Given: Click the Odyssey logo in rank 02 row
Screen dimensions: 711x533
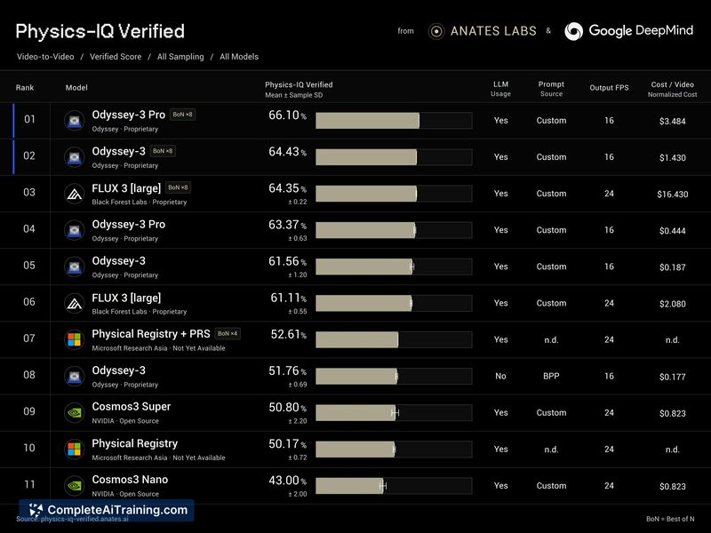Looking at the screenshot, I should [75, 158].
